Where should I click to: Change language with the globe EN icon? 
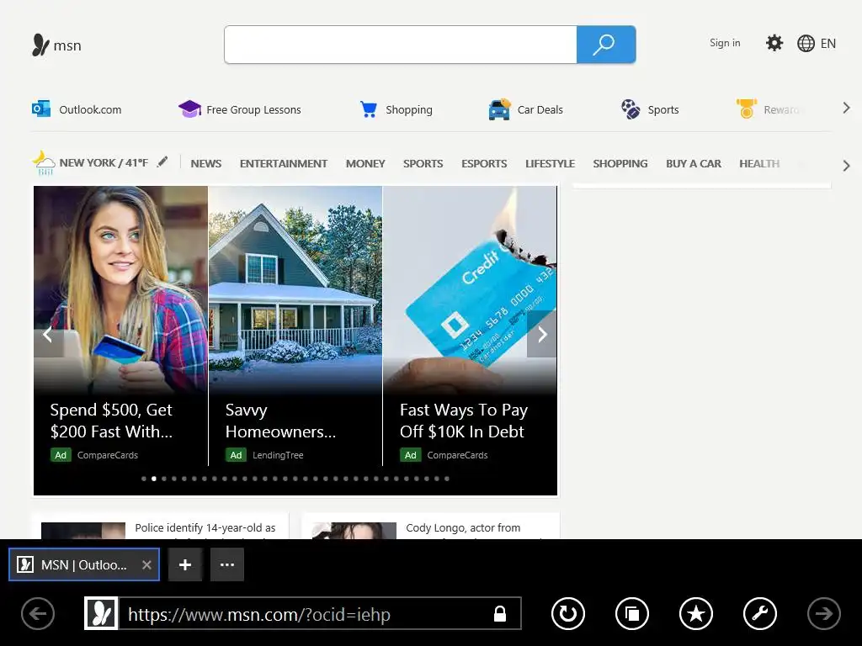pos(817,44)
